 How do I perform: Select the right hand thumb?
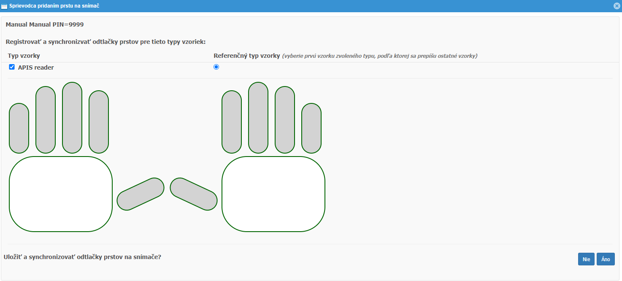(194, 194)
